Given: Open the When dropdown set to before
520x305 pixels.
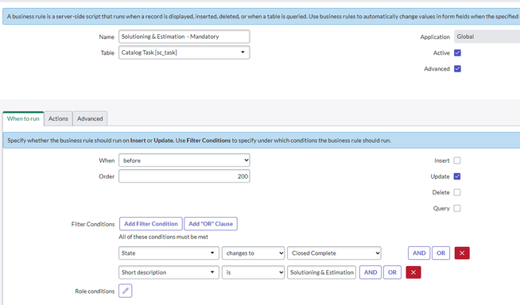Looking at the screenshot, I should pos(184,160).
